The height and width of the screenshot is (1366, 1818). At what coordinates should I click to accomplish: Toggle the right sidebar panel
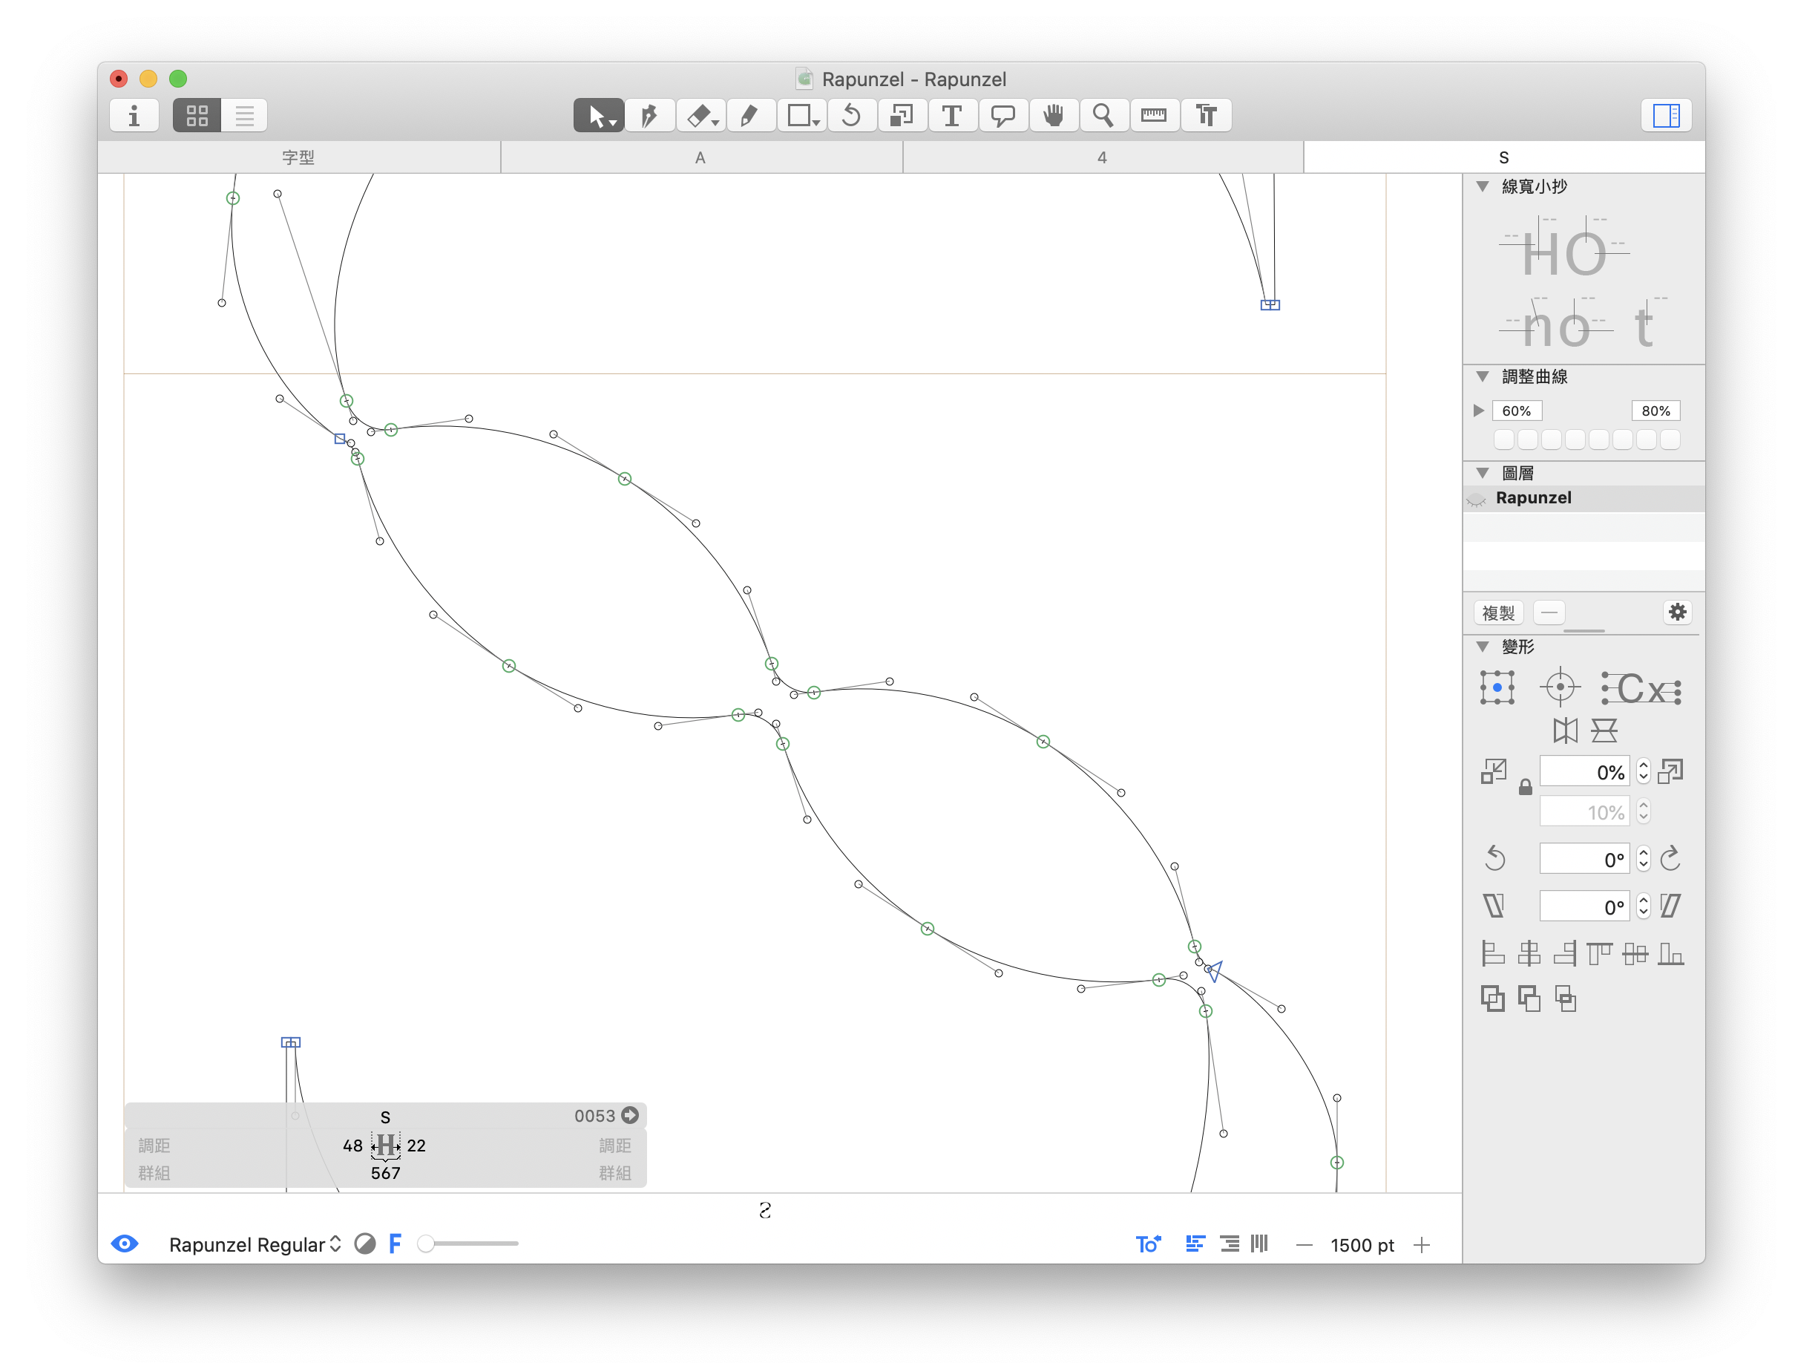1666,116
